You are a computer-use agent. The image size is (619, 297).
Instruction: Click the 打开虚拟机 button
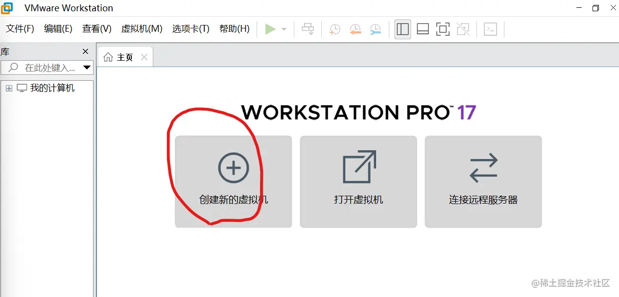pos(358,182)
